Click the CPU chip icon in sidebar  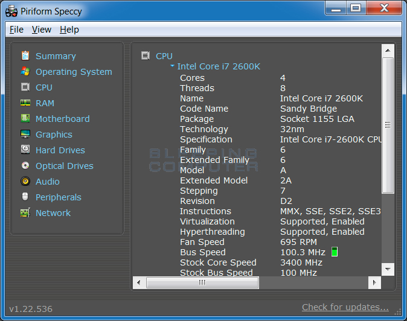pyautogui.click(x=25, y=87)
